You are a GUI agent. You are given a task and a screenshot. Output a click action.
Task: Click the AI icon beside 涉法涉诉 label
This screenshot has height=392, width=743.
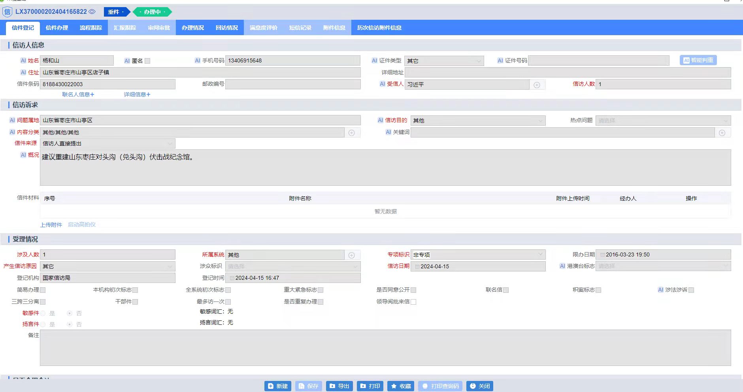(x=660, y=290)
